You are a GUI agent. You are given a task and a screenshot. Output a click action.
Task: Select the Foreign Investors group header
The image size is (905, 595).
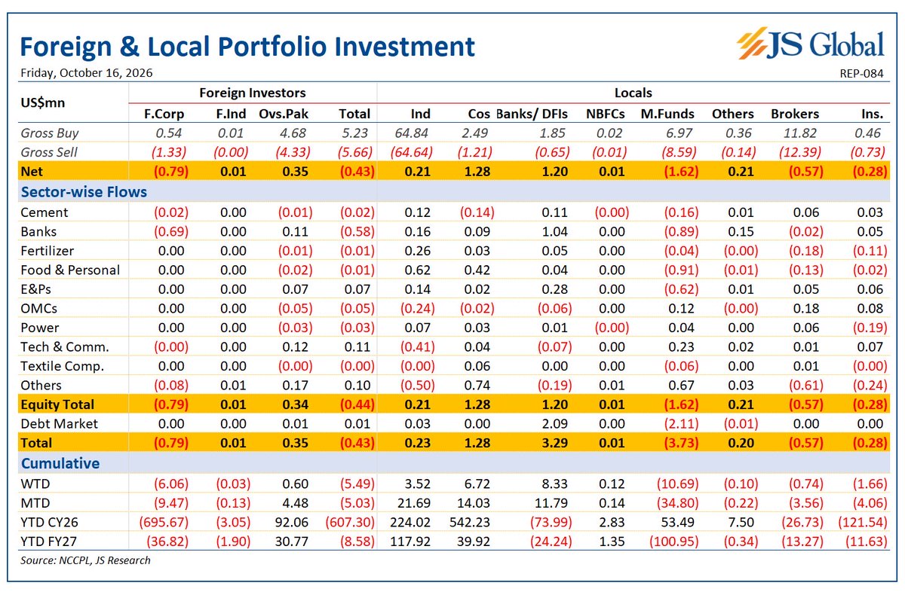tap(253, 93)
